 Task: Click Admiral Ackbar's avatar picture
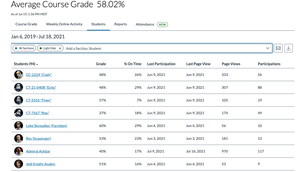click(x=19, y=151)
